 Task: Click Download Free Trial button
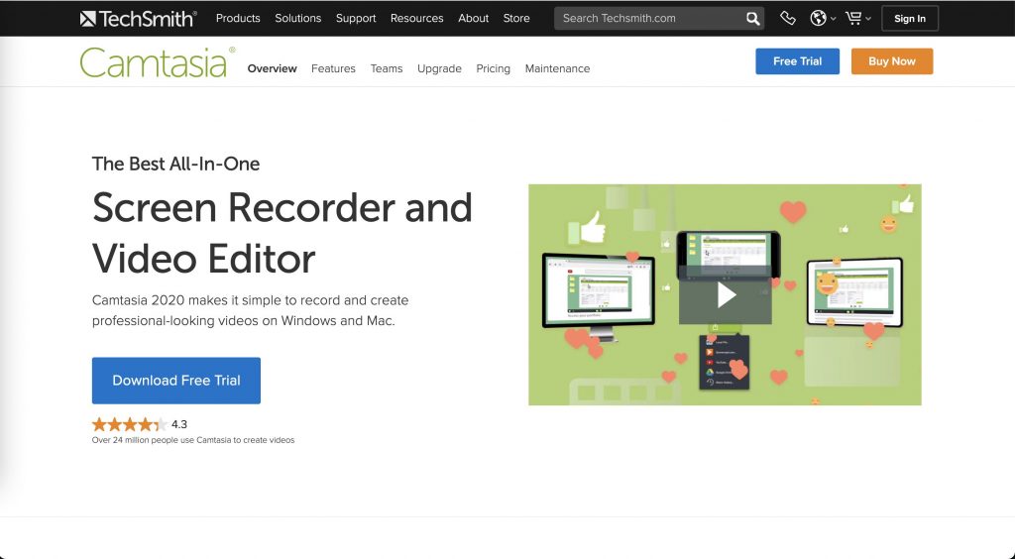click(176, 381)
